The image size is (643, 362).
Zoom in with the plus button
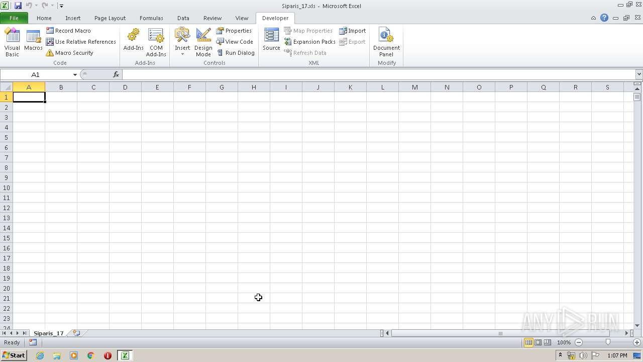tap(636, 342)
